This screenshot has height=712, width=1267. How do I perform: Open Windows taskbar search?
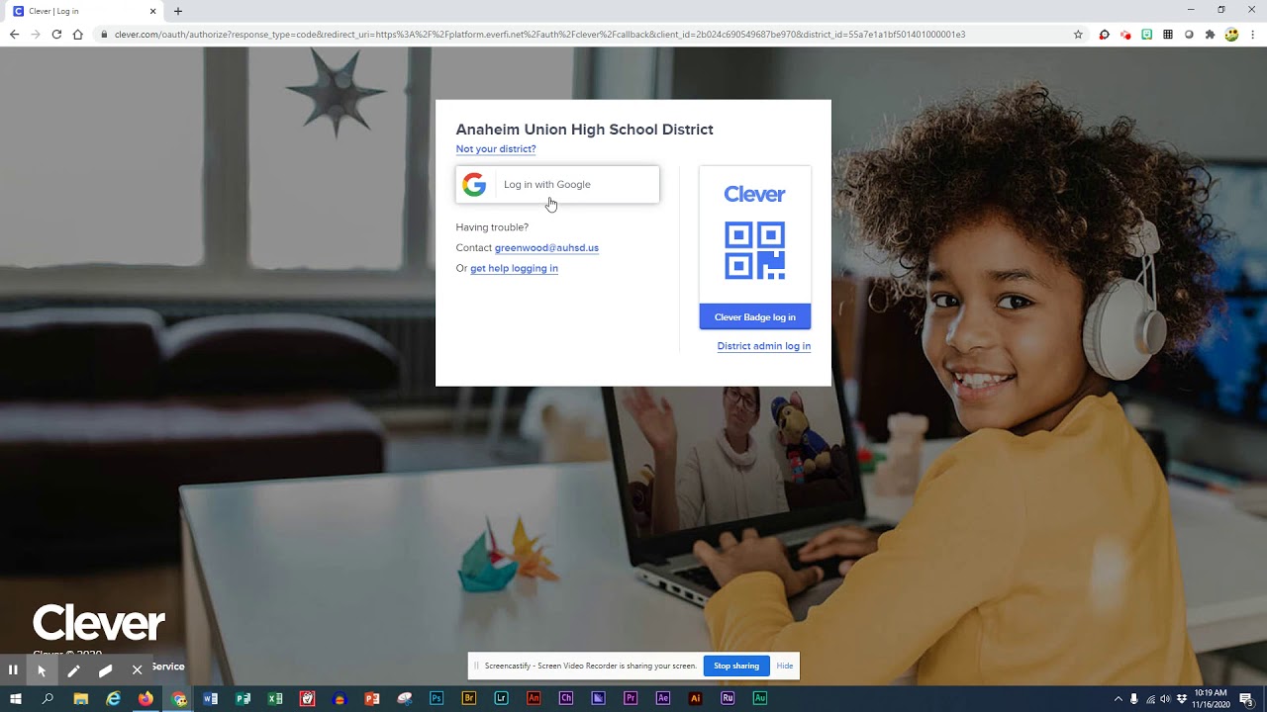(x=48, y=698)
